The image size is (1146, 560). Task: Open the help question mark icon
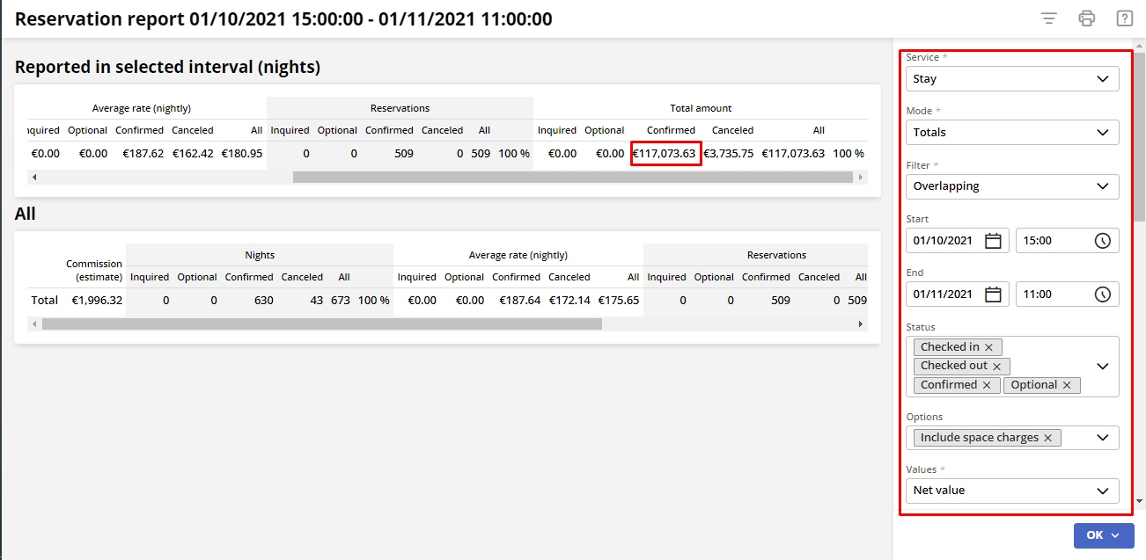tap(1124, 18)
